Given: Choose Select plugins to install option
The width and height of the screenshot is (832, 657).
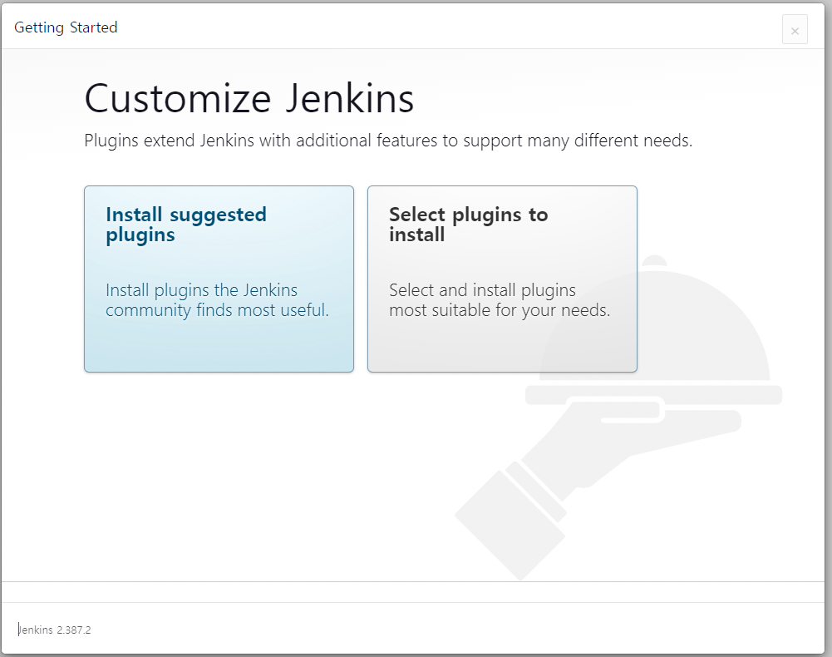Looking at the screenshot, I should tap(502, 279).
